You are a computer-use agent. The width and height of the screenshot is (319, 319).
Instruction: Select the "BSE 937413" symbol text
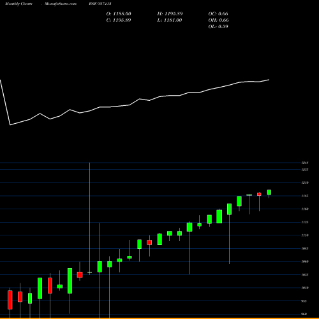click(100, 4)
